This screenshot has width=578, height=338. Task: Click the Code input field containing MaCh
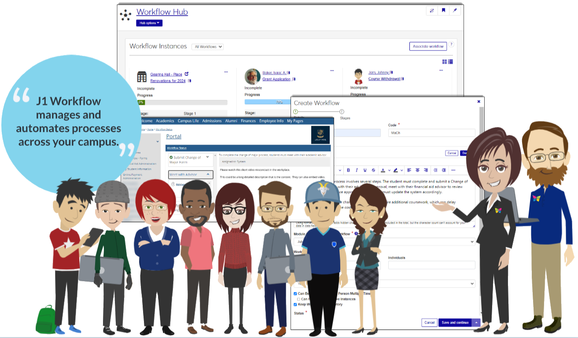click(x=431, y=133)
